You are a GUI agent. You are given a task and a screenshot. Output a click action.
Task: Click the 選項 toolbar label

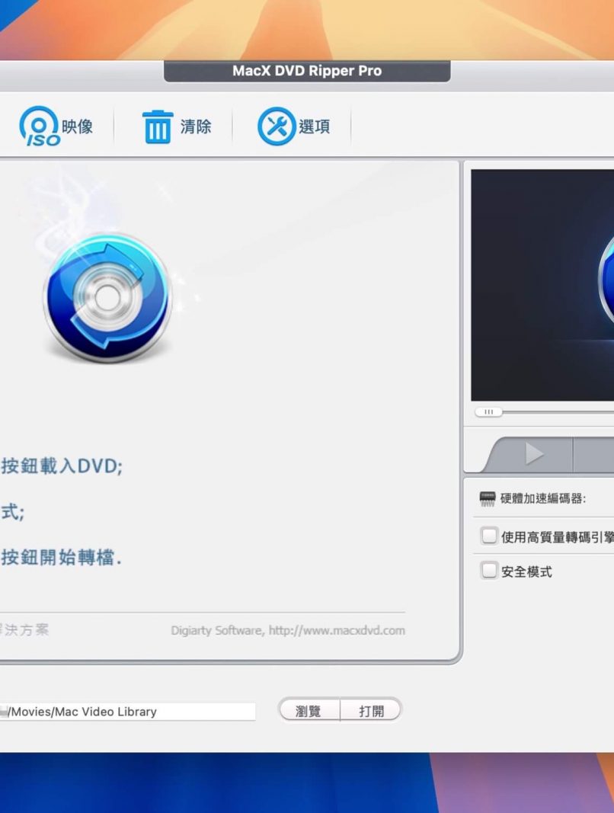pyautogui.click(x=314, y=126)
